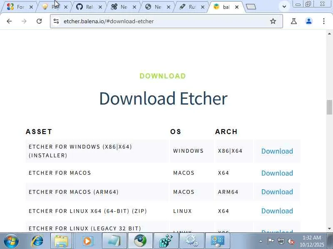This screenshot has width=333, height=249.
Task: Open a new browser tab
Action: click(251, 7)
